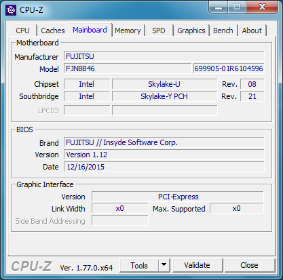Open the Caches tab

pos(53,31)
